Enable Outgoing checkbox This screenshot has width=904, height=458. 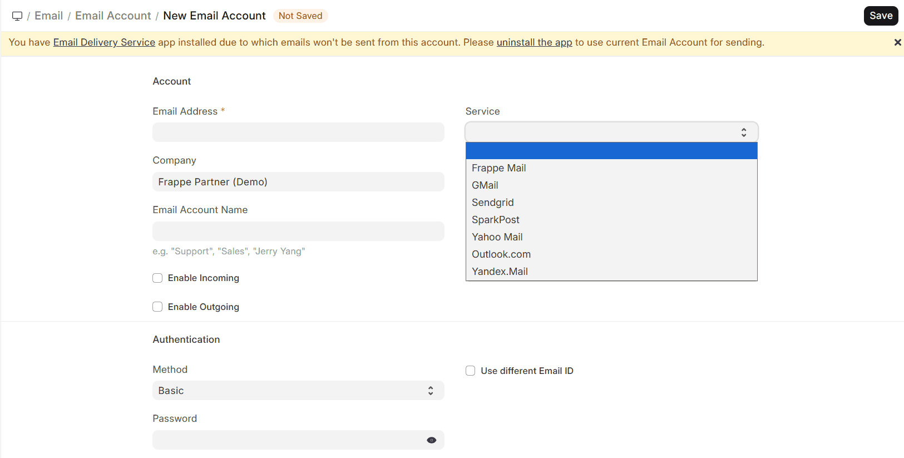click(x=157, y=307)
